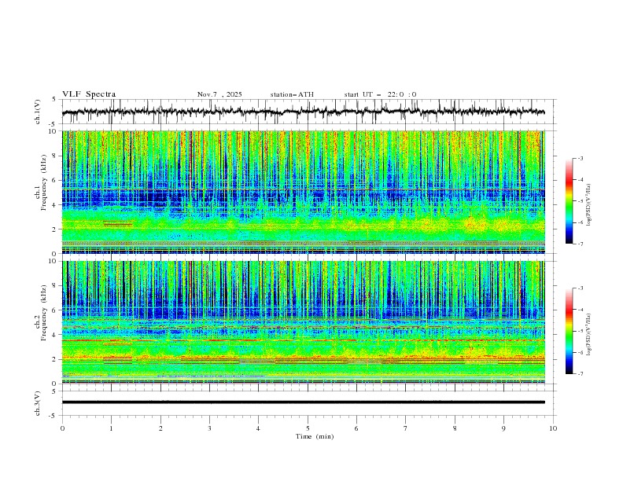Click time axis tick label "0"

pos(62,428)
